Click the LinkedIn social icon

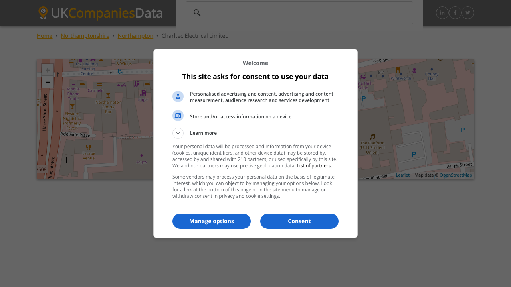coord(442,13)
